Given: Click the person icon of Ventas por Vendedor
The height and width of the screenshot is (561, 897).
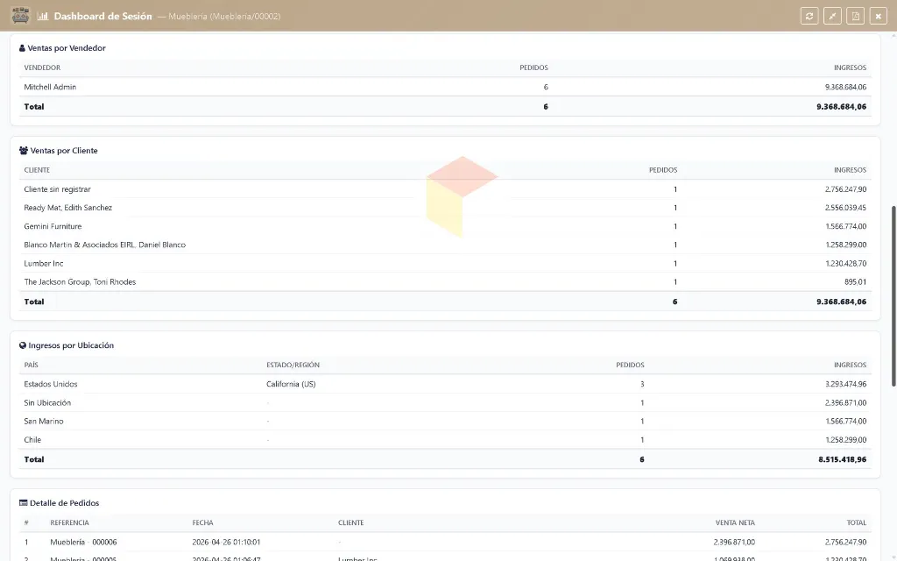Looking at the screenshot, I should pos(22,48).
